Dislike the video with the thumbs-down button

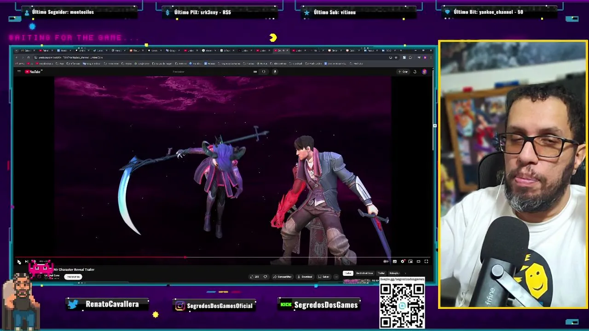point(265,277)
